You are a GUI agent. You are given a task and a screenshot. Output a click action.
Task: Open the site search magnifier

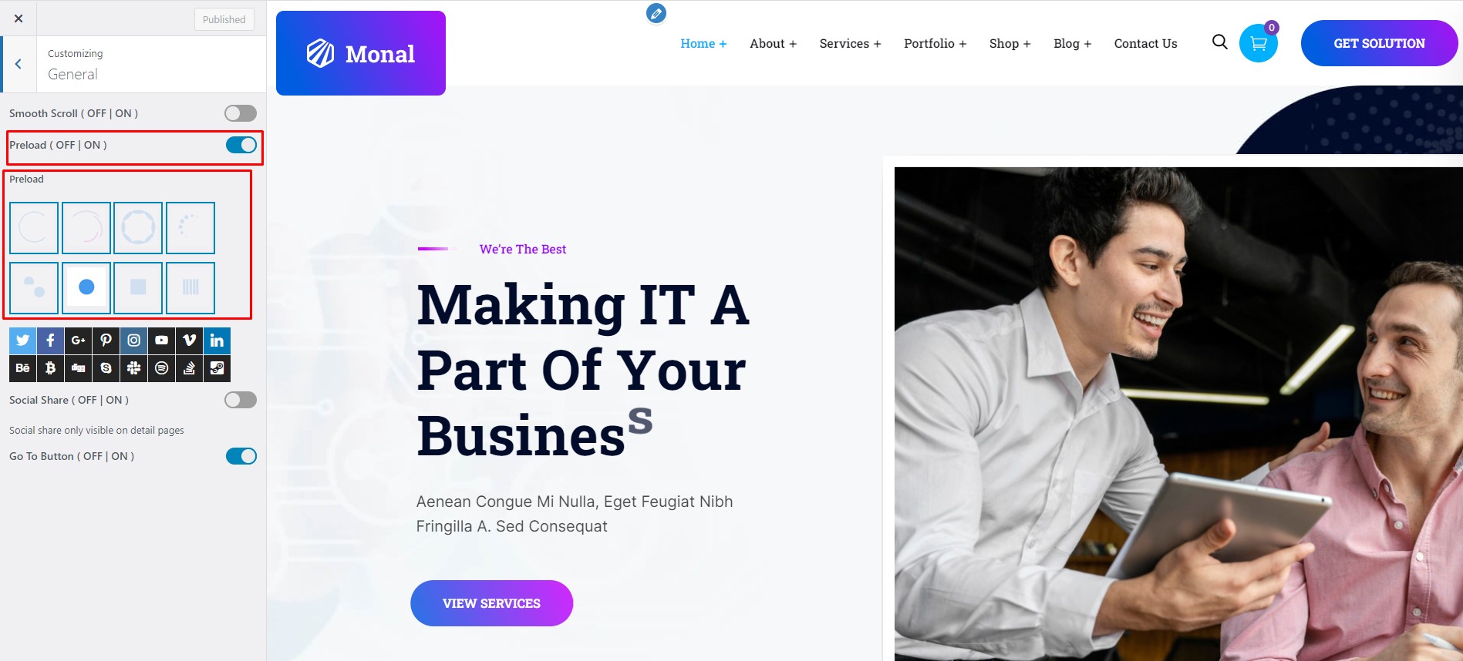1219,42
